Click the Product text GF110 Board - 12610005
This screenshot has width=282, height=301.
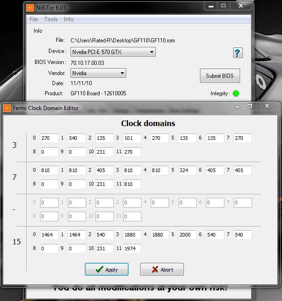coord(98,93)
